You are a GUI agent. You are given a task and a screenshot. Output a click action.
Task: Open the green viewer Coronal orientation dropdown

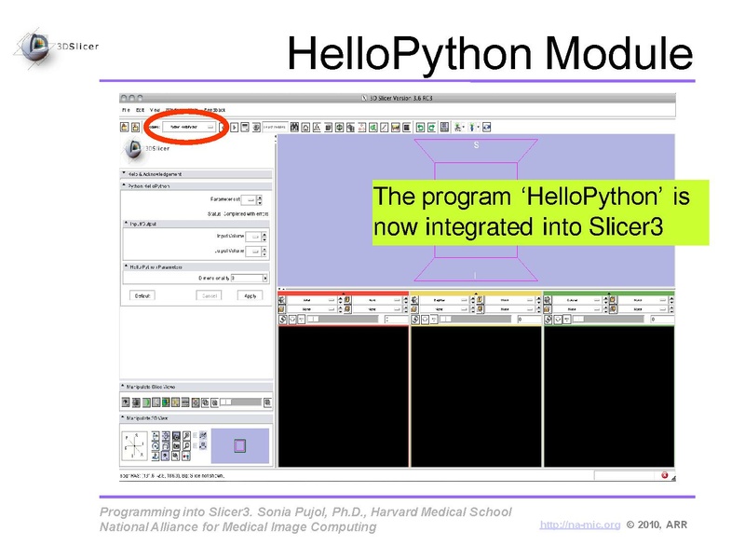[578, 300]
